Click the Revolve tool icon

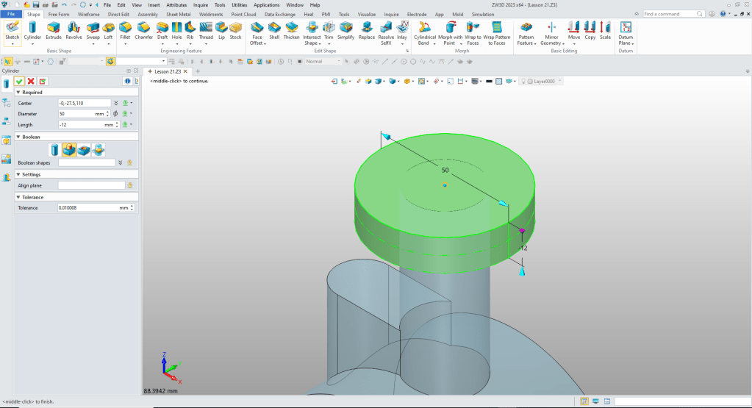(x=74, y=29)
